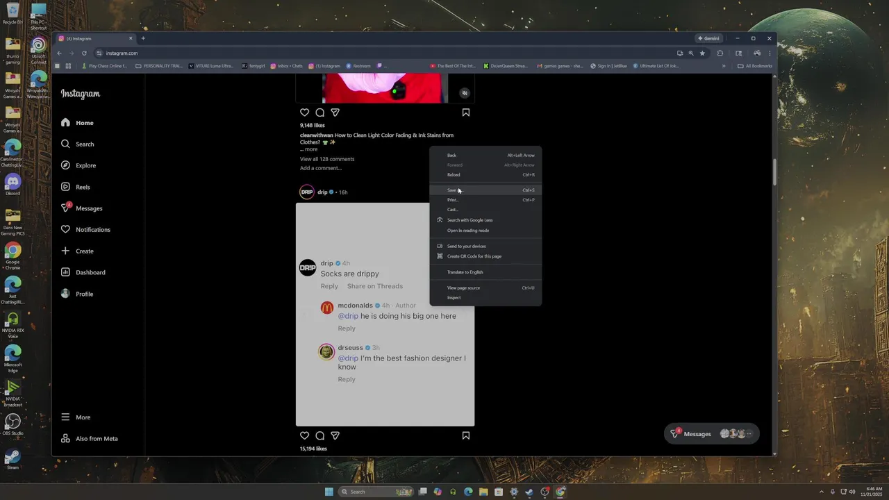Open the More menu in sidebar

(x=76, y=417)
